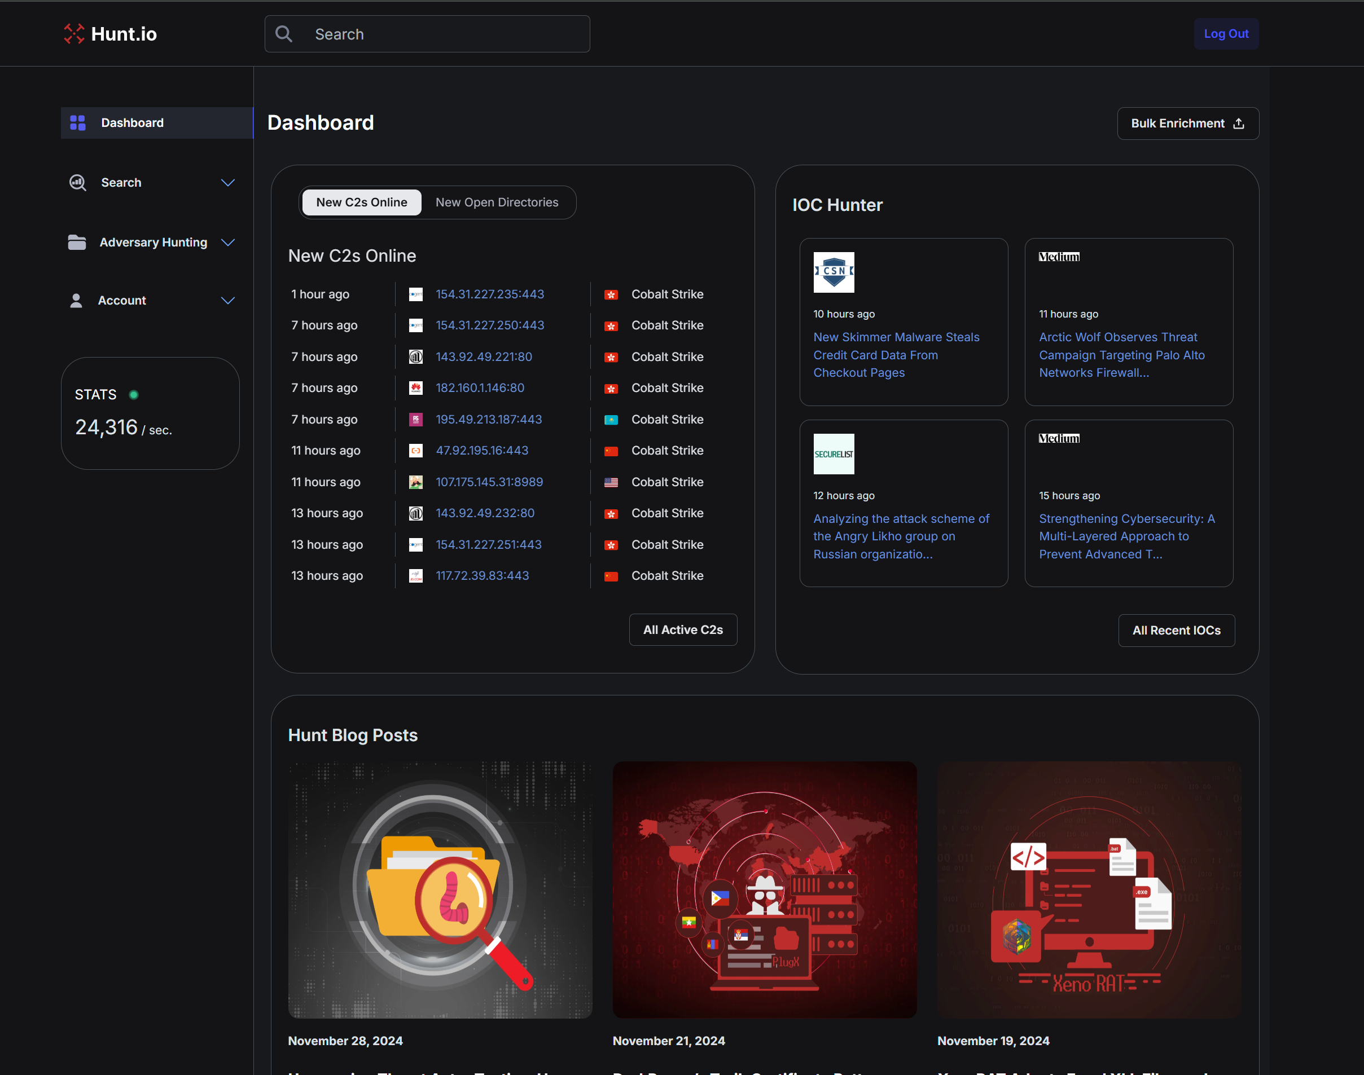Click the green status indicator next to STATS

click(x=134, y=394)
